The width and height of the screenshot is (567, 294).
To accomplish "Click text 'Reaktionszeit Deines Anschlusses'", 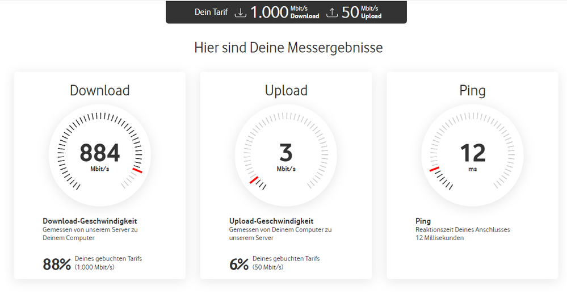I will coord(463,230).
